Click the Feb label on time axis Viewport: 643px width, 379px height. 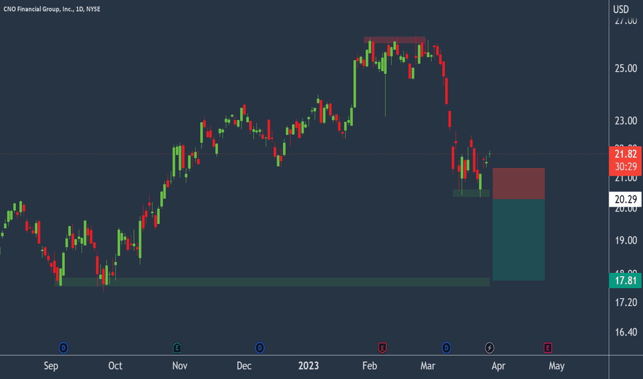(370, 366)
